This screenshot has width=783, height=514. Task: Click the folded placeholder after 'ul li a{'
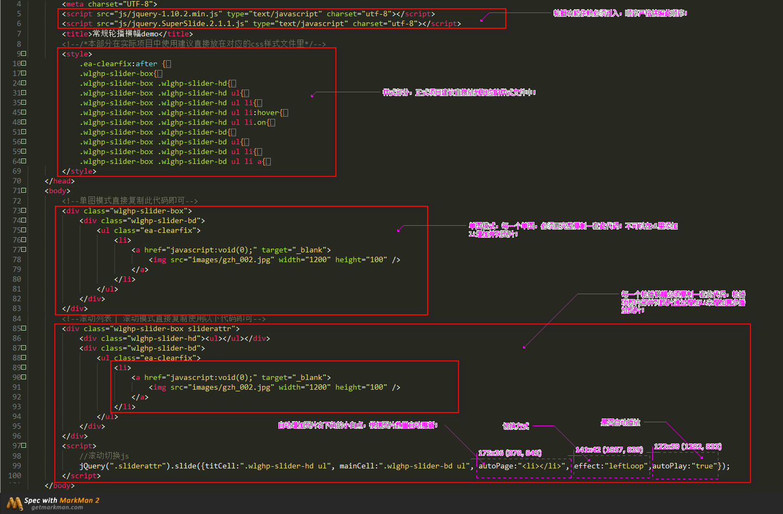coord(268,162)
